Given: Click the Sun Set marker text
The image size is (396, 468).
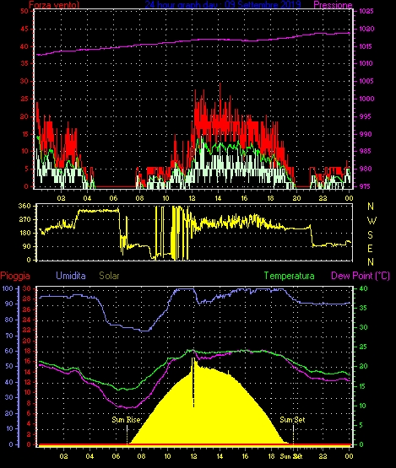Looking at the screenshot, I should 292,420.
